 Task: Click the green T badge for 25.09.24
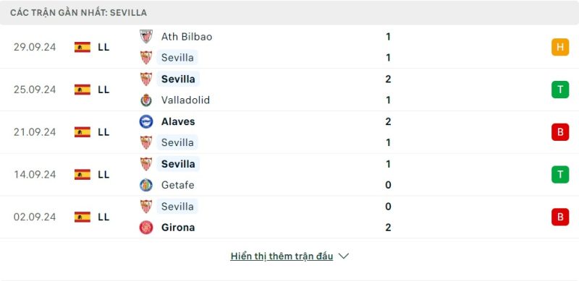tap(560, 90)
